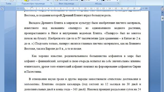Image resolution: width=164 pixels, height=92 pixels.
Task: Click number 15 on the horizontal ruler
Action: point(116,8)
